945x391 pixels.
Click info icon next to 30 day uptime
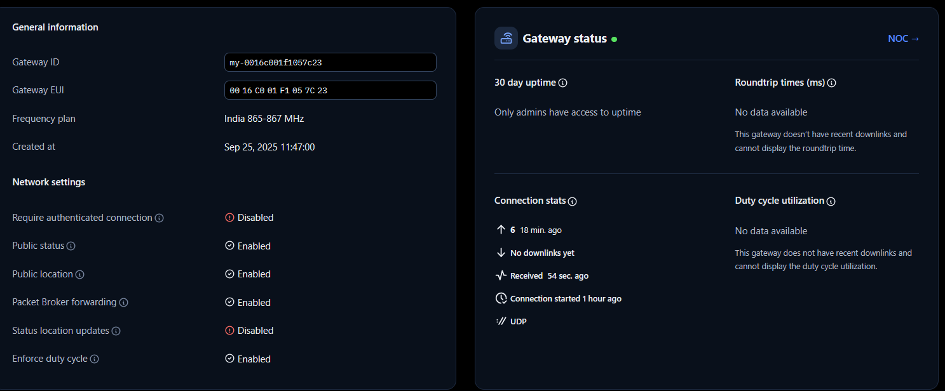click(562, 83)
